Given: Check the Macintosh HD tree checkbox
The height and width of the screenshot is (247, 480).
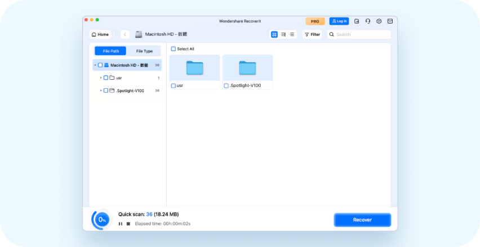Looking at the screenshot, I should pos(100,65).
